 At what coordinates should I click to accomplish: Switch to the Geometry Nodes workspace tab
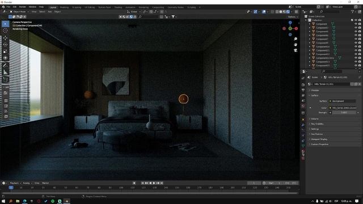point(175,7)
